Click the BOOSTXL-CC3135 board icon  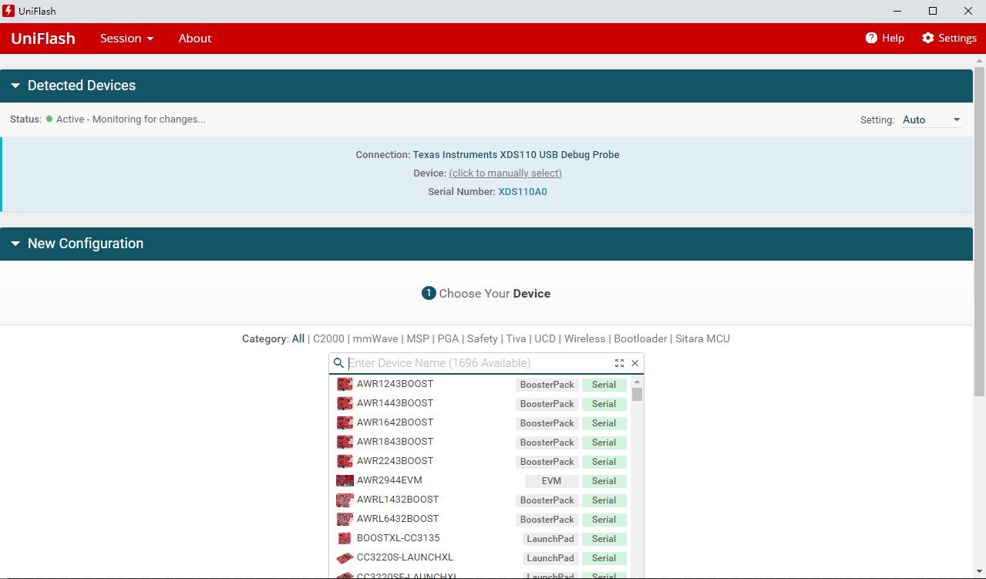click(345, 538)
